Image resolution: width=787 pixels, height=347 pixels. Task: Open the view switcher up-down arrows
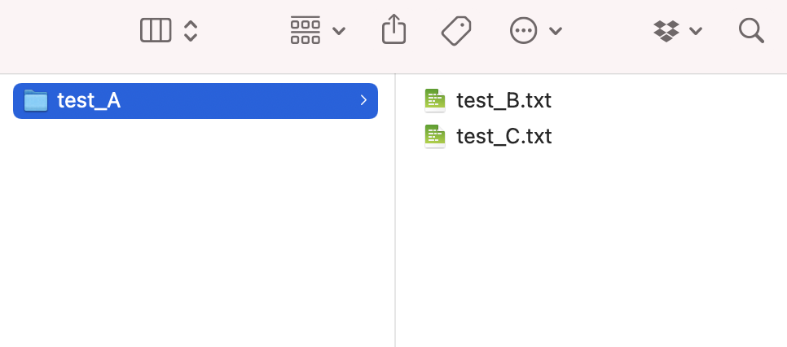[x=190, y=31]
